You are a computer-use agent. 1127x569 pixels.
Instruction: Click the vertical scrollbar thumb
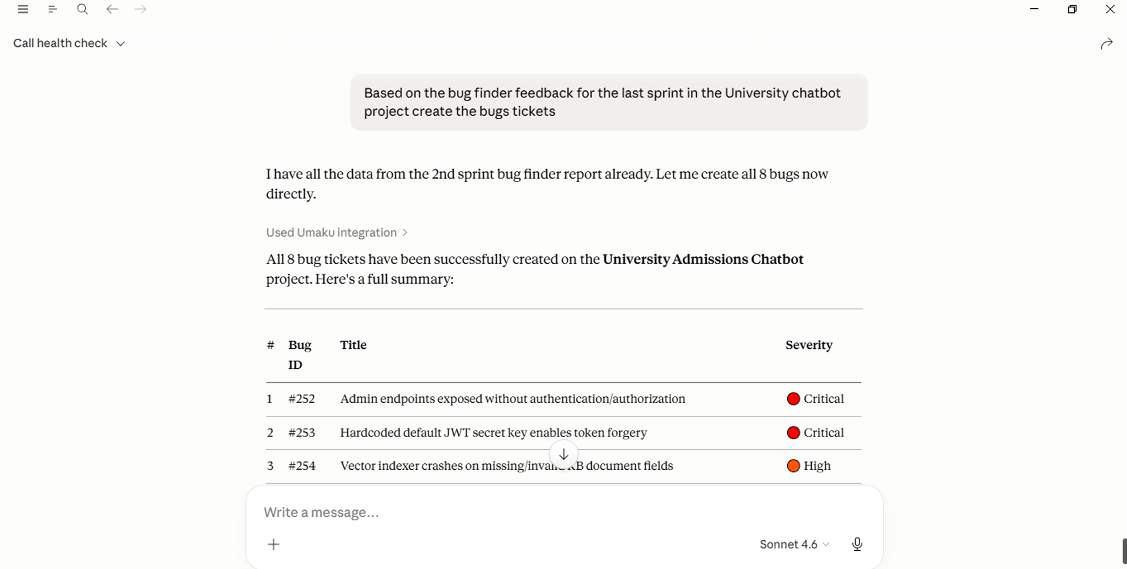click(1124, 552)
